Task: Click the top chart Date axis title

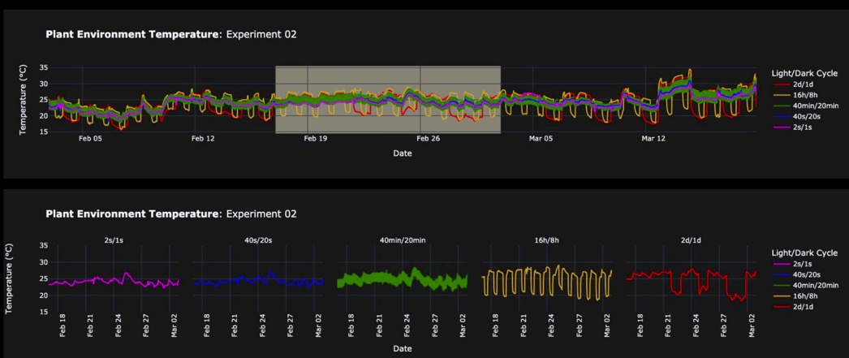Action: tap(403, 153)
